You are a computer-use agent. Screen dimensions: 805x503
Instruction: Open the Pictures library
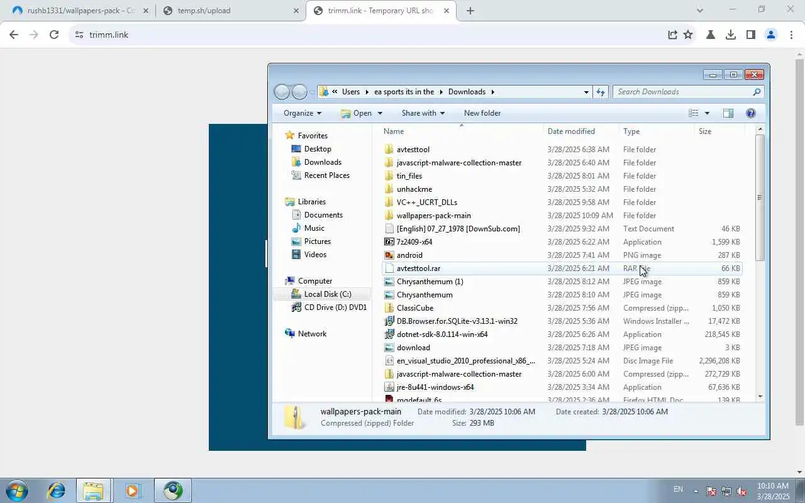pos(318,241)
